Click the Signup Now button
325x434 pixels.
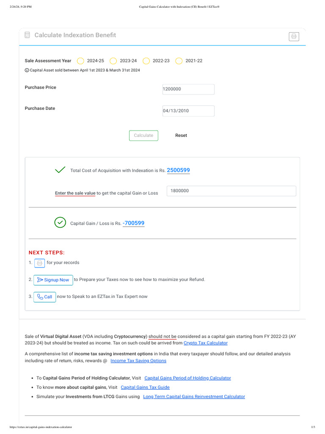(53, 280)
